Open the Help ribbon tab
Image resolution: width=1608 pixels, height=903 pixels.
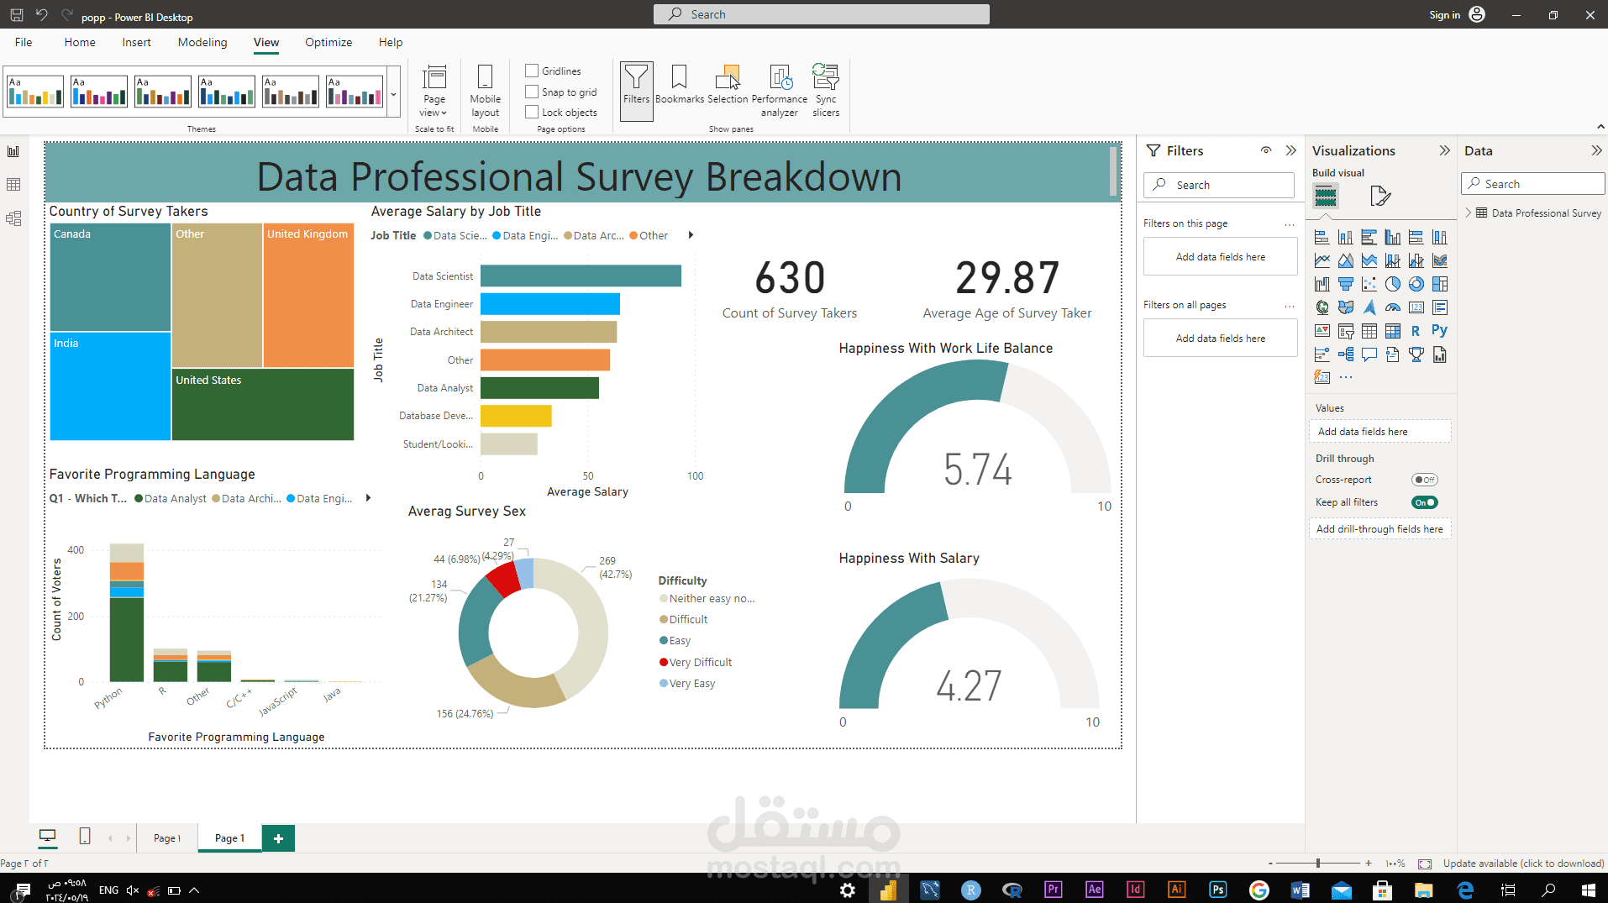tap(391, 42)
